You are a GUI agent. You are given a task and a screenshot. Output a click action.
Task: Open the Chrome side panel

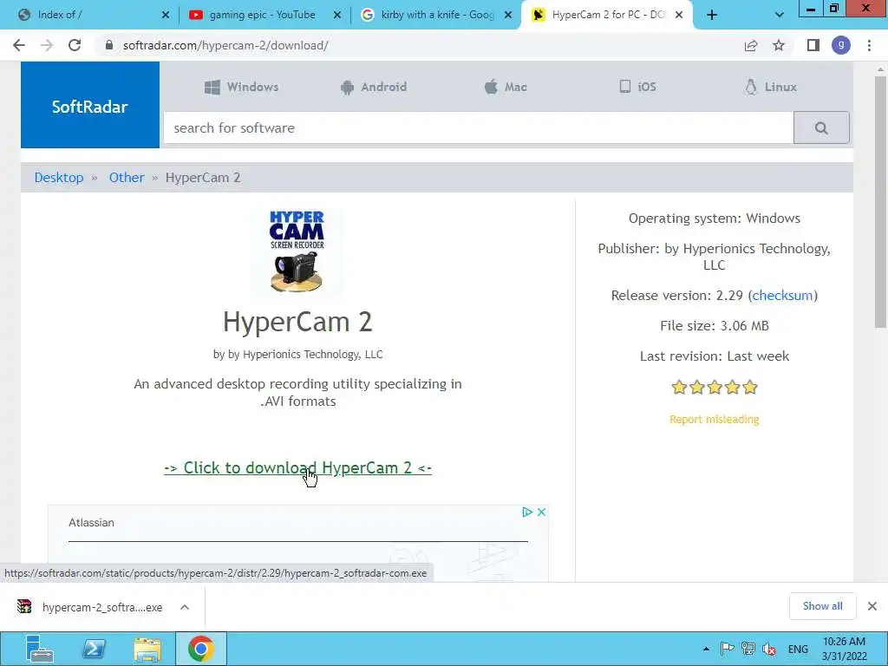(813, 45)
